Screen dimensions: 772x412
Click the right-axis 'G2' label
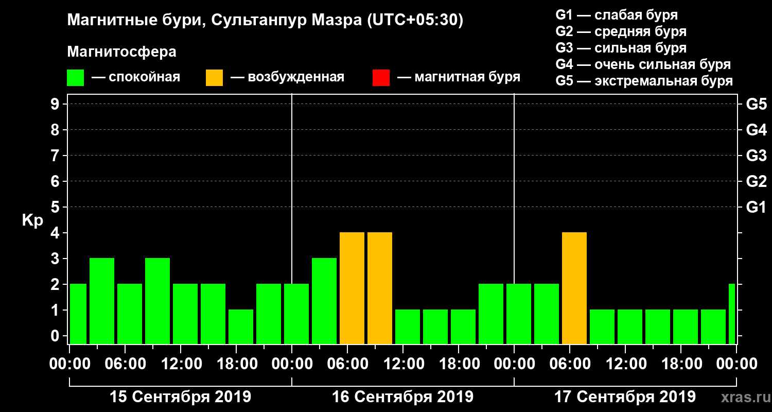[756, 181]
